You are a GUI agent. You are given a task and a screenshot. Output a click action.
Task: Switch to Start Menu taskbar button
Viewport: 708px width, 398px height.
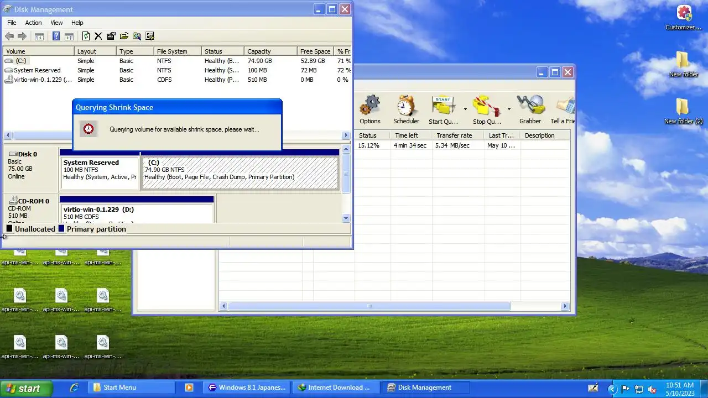[x=131, y=387]
